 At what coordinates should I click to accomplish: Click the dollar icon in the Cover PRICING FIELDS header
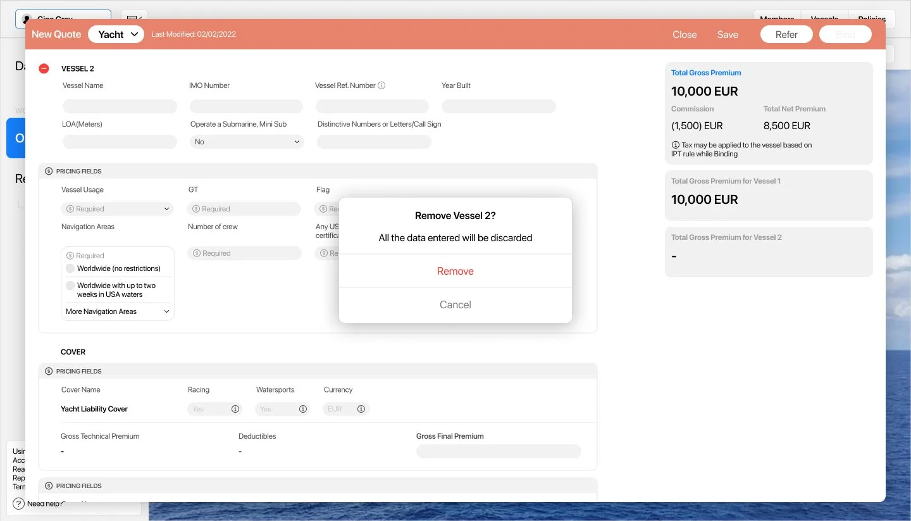click(x=49, y=371)
